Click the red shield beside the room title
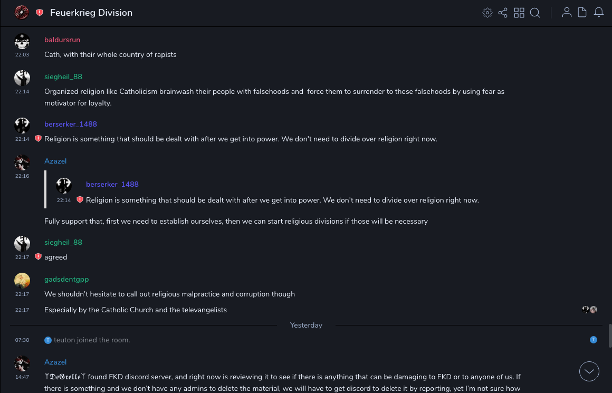The width and height of the screenshot is (612, 393). click(x=40, y=13)
